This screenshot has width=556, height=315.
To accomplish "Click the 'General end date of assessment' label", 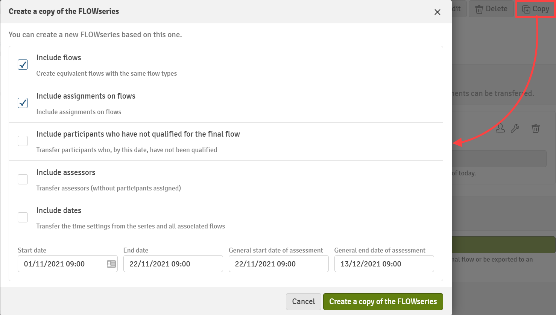I will click(x=380, y=250).
